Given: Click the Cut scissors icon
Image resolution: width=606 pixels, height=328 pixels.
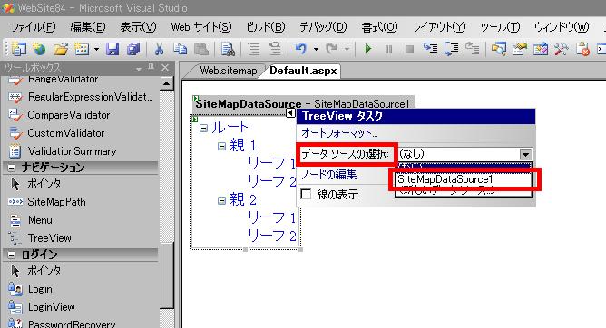Looking at the screenshot, I should tap(159, 49).
